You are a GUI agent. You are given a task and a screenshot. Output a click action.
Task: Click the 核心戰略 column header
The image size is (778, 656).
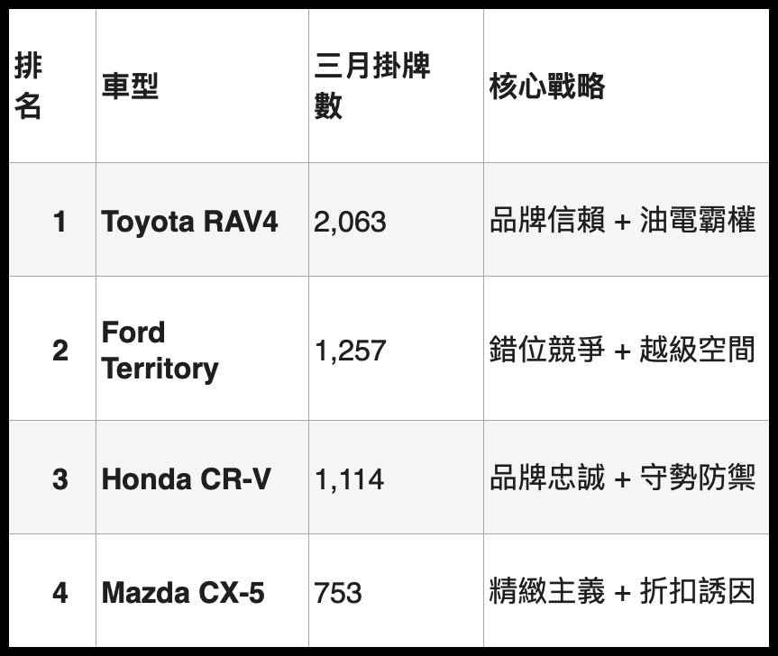pos(547,87)
